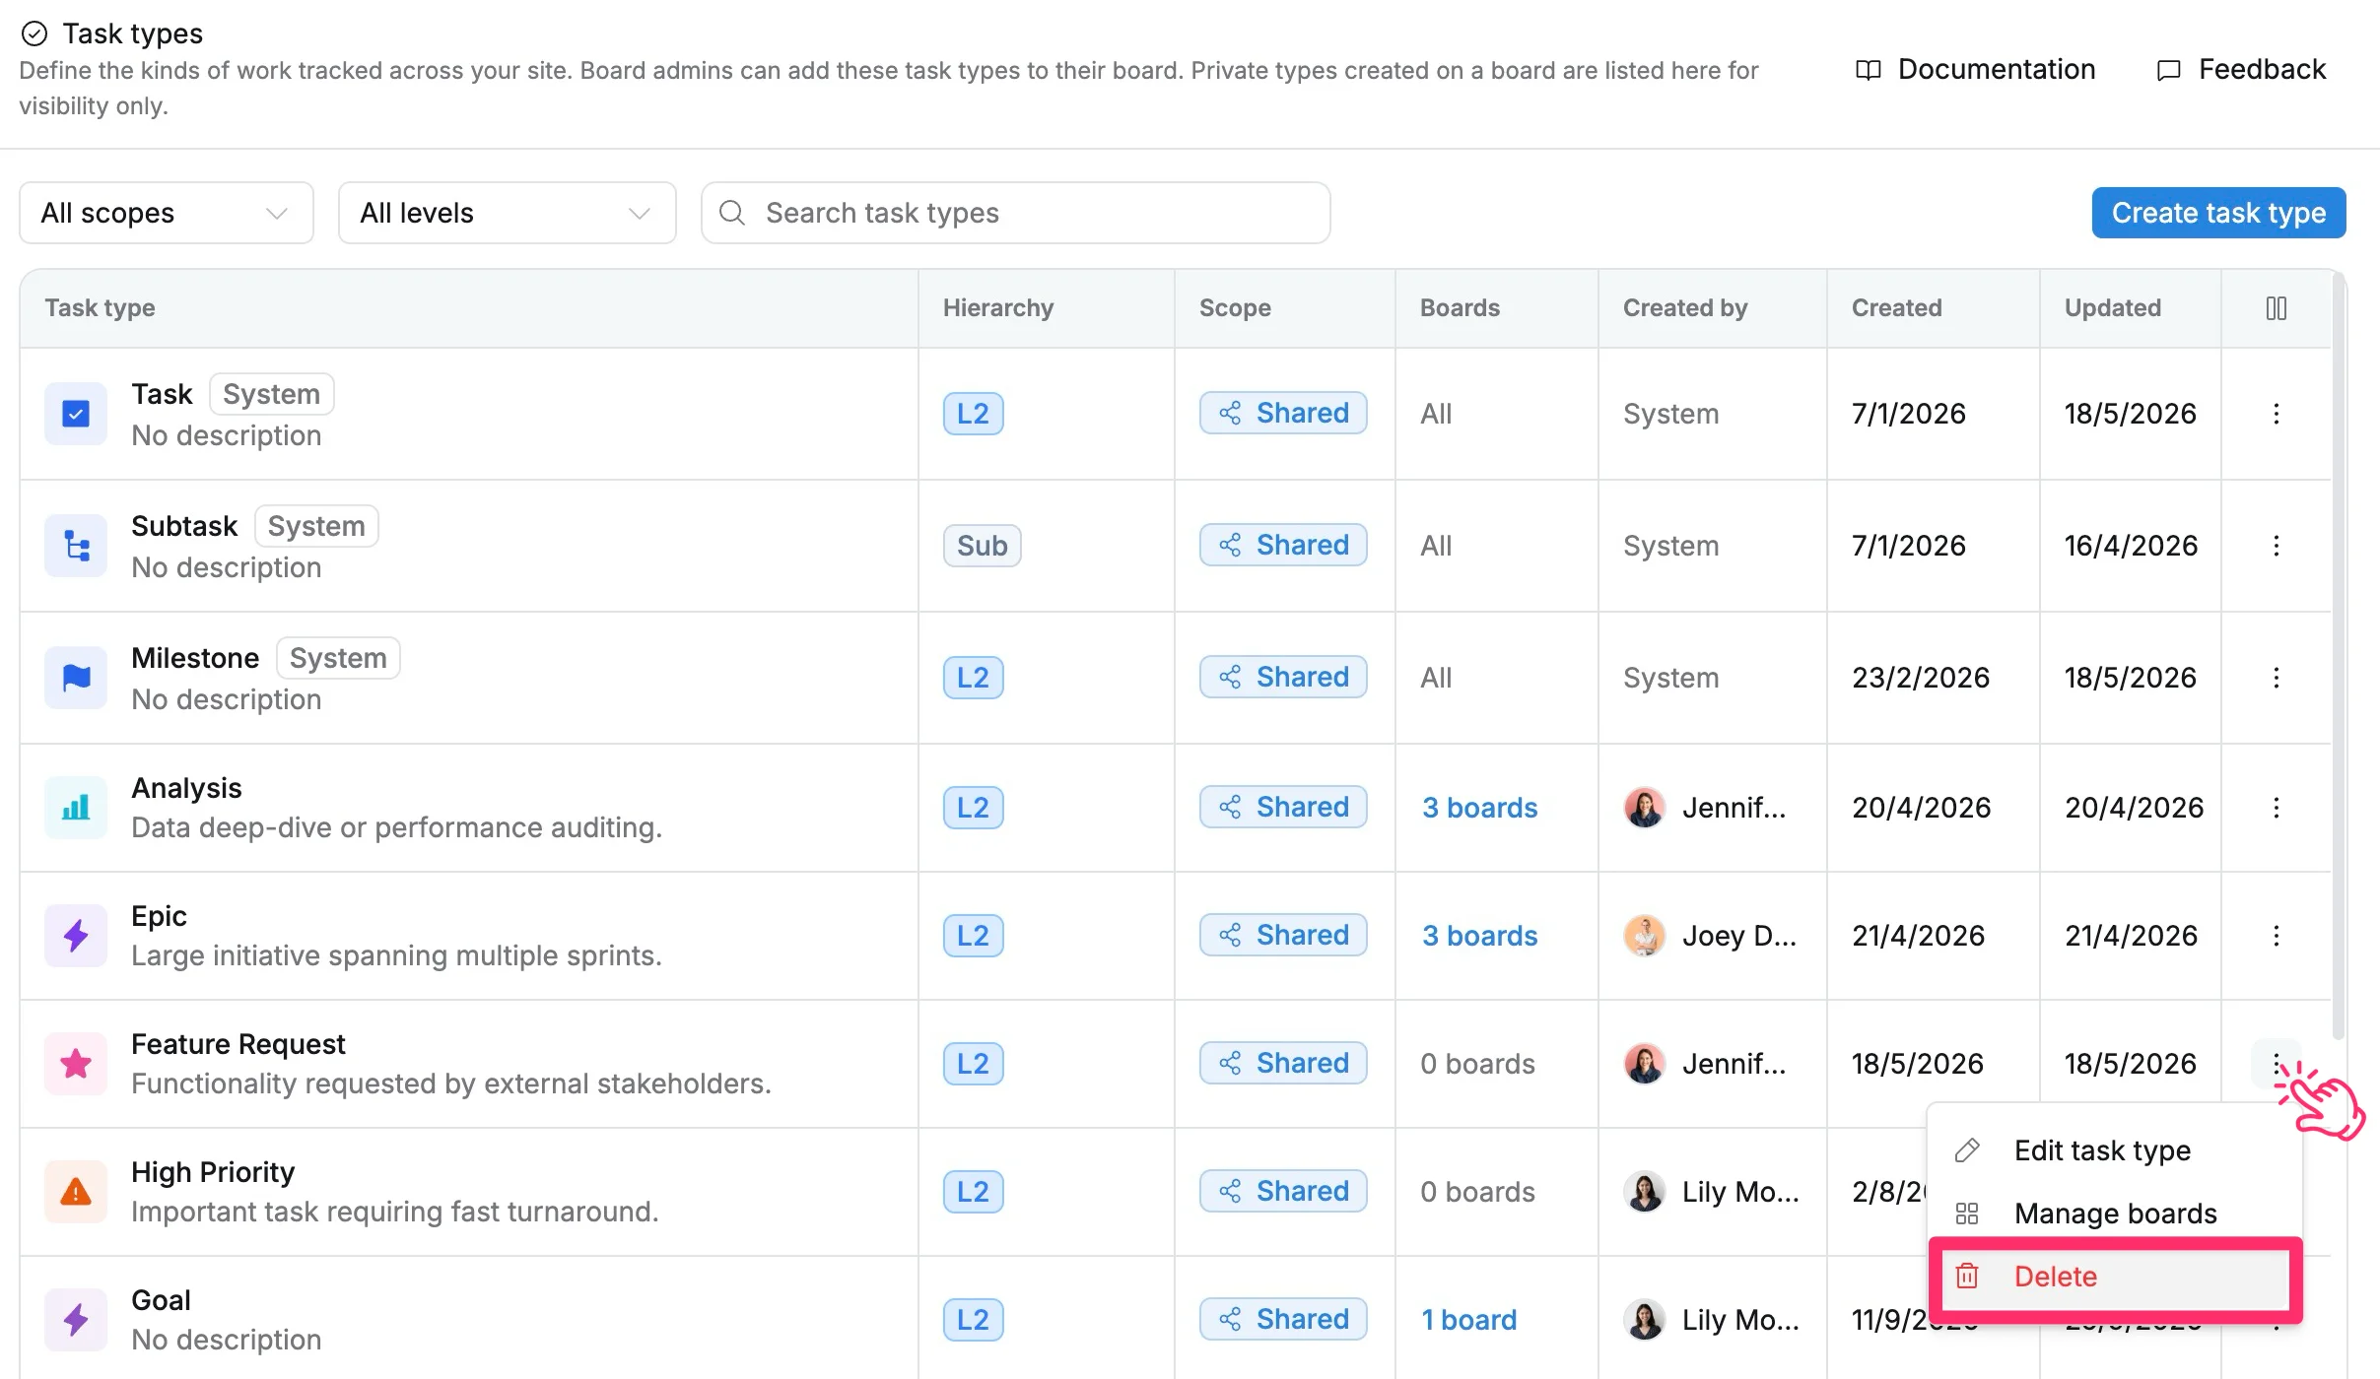Click the Task type blue checkbox icon
The height and width of the screenshot is (1379, 2380).
click(76, 414)
